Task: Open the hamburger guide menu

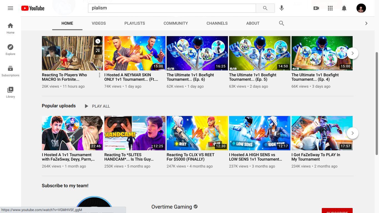Action: coord(10,8)
